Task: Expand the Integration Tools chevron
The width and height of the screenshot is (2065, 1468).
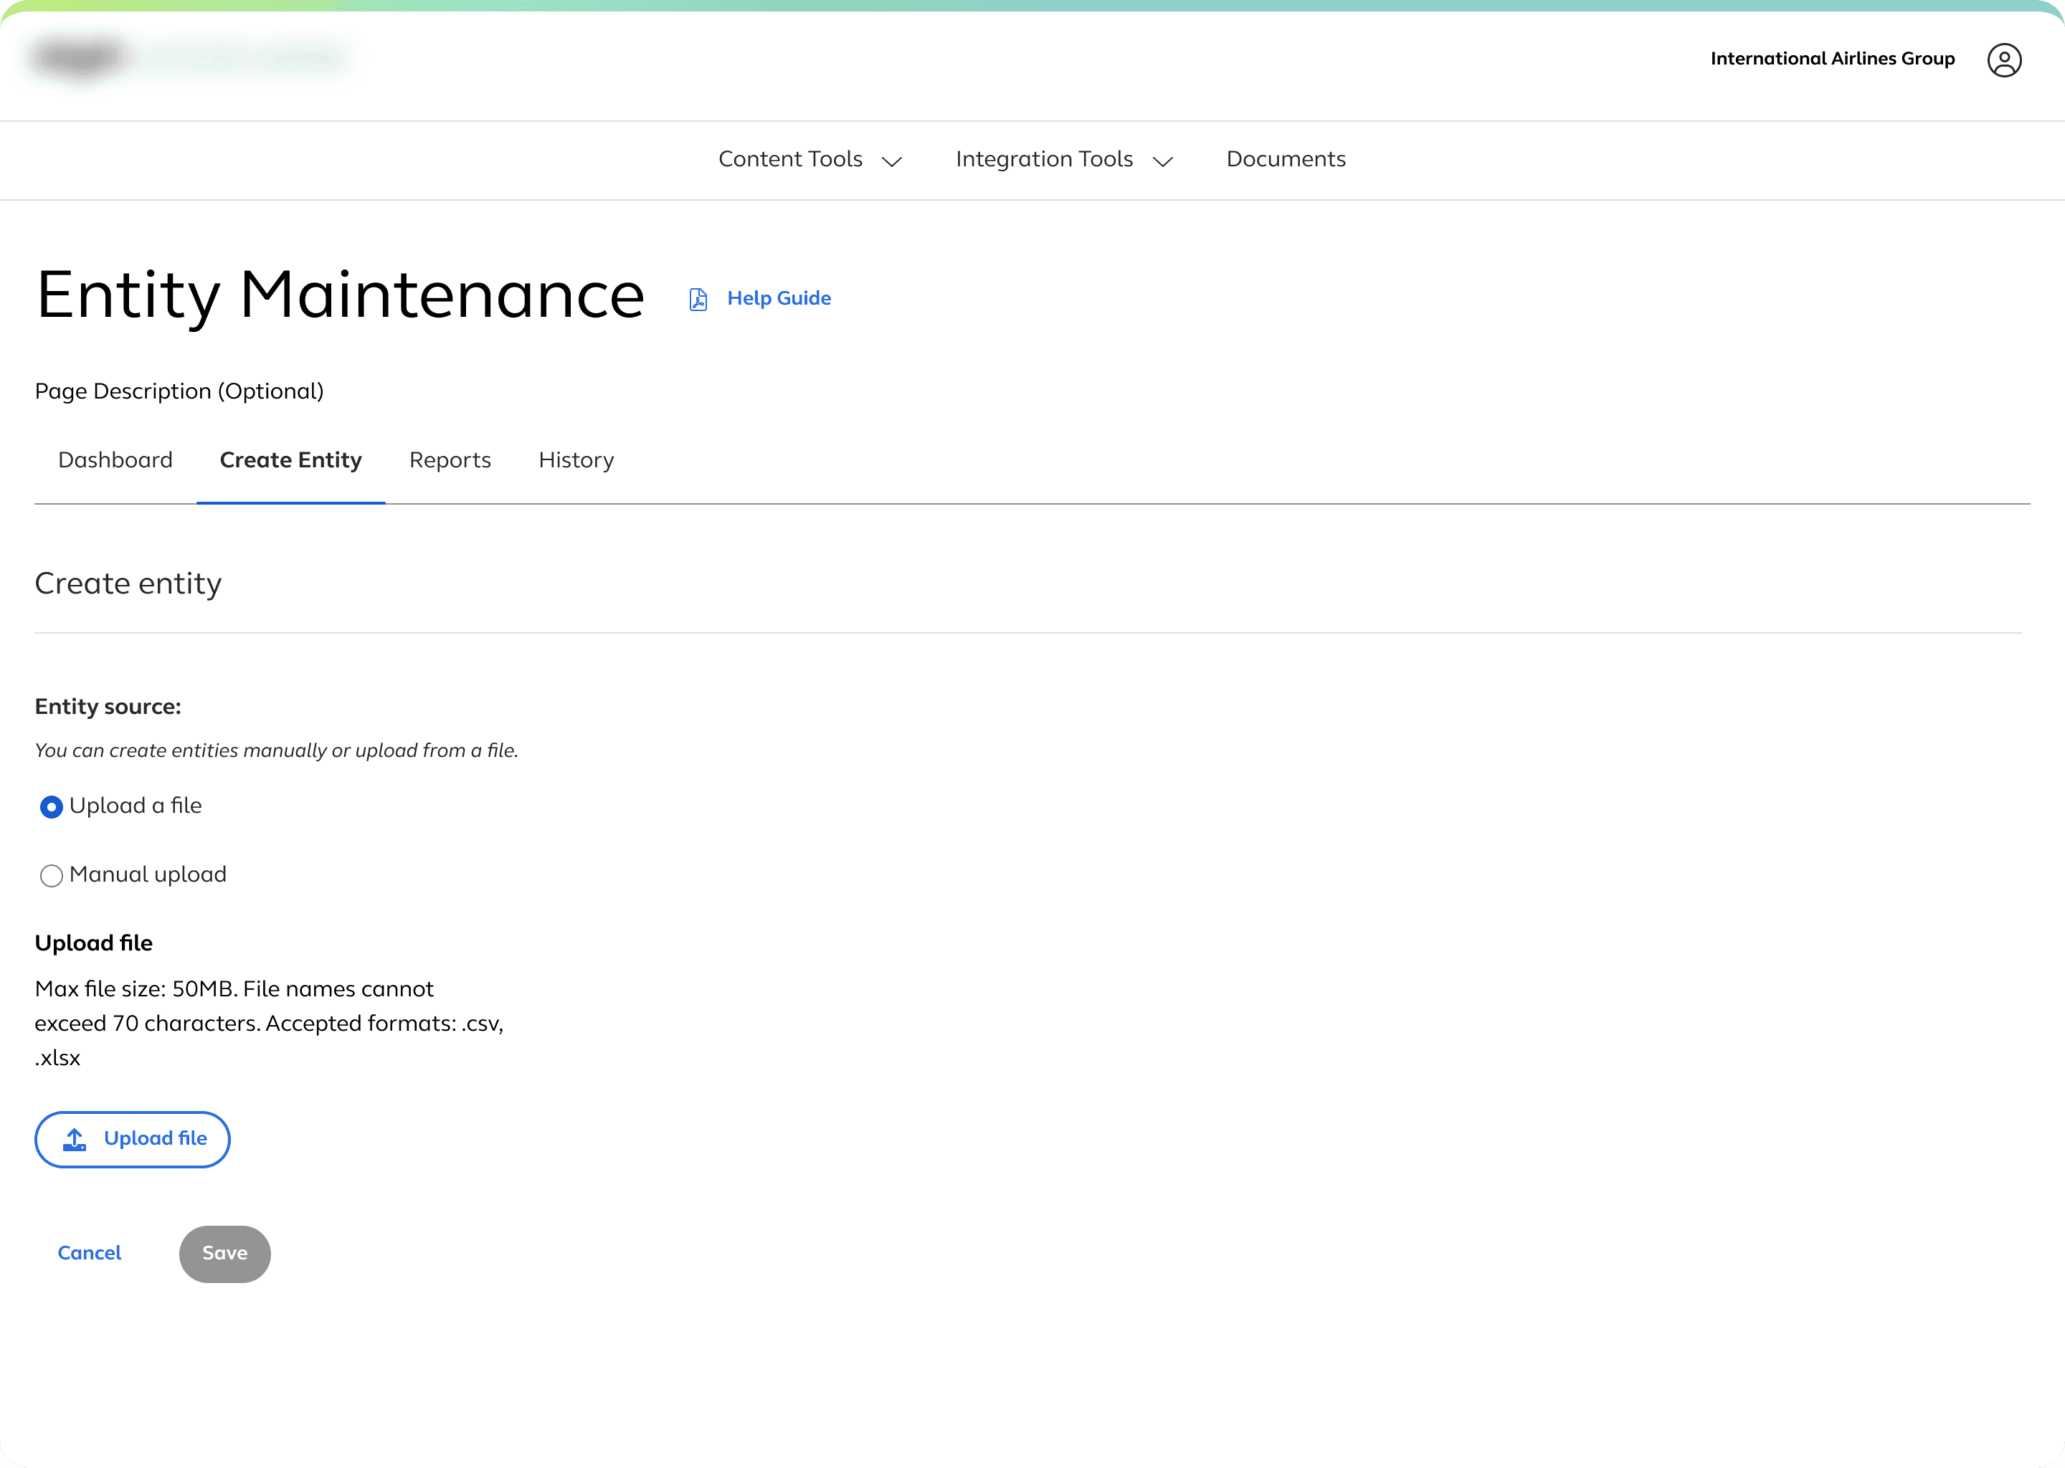Action: (x=1163, y=161)
